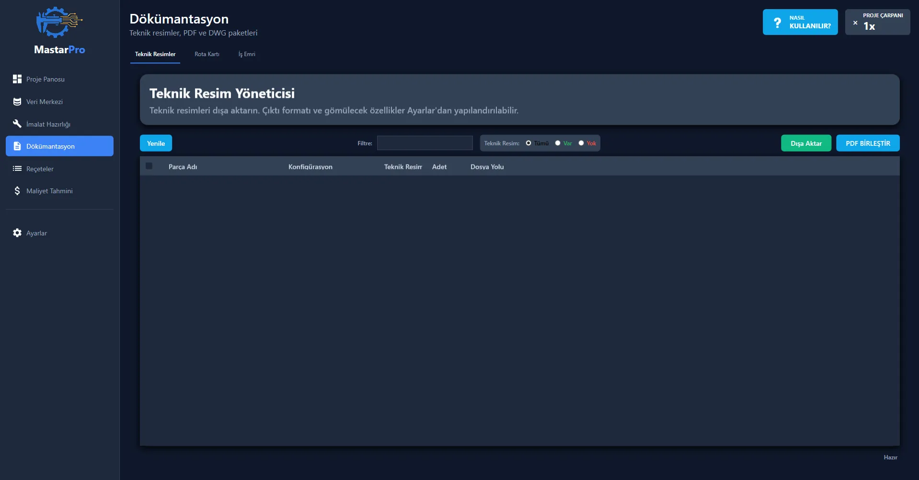The width and height of the screenshot is (919, 480).
Task: Click into the Filtre text field
Action: click(425, 143)
